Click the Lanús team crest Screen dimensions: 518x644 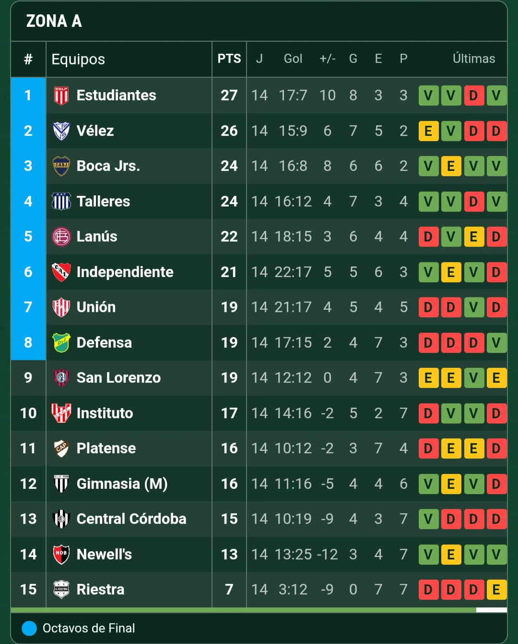59,236
